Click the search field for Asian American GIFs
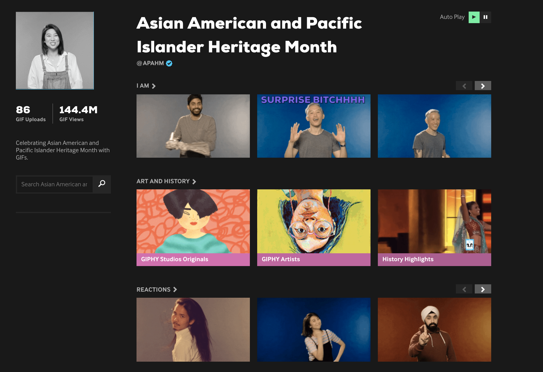The height and width of the screenshot is (372, 543). click(55, 184)
